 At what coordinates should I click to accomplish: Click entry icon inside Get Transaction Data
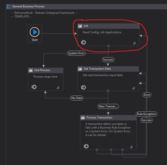click(x=83, y=87)
